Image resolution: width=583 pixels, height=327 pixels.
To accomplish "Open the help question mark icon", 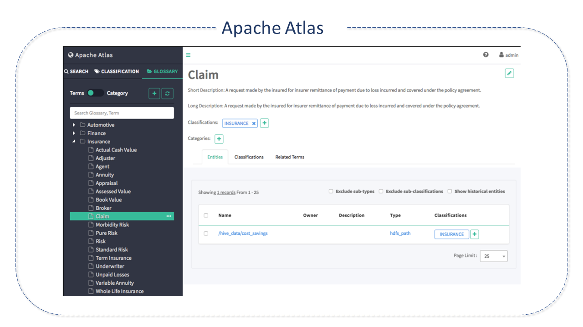I will pyautogui.click(x=486, y=54).
